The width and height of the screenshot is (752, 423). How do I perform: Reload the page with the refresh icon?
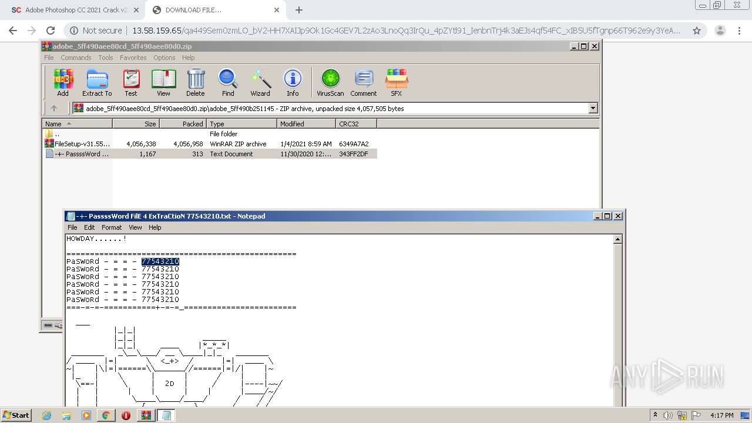(51, 31)
